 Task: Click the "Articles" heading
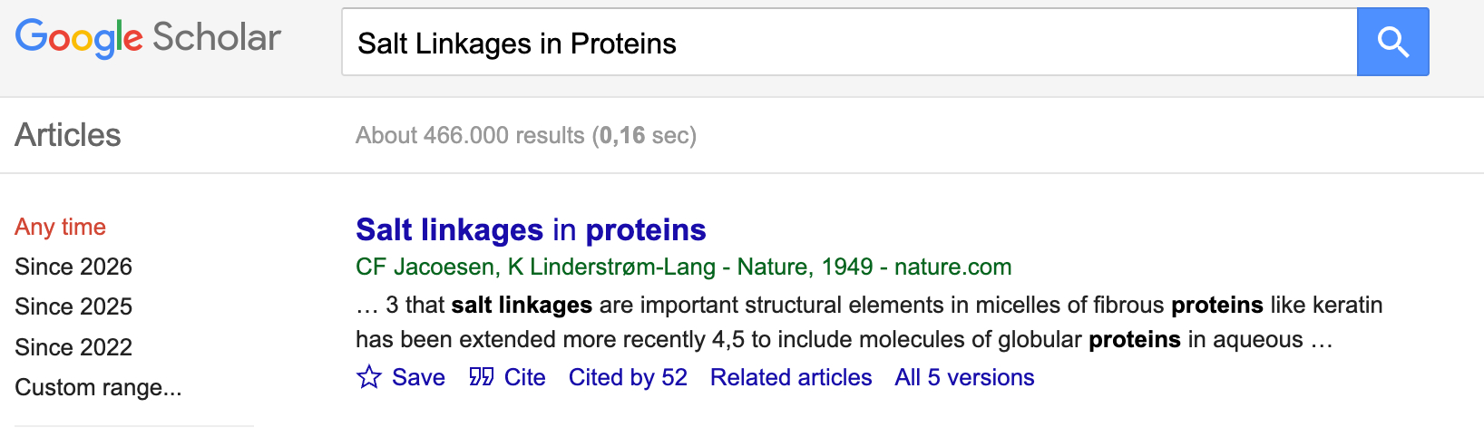click(x=68, y=135)
